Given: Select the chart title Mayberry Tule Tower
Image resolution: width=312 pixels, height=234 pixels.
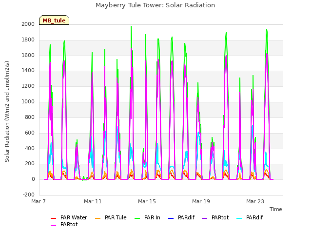Looking at the screenshot, I should tap(155, 5).
